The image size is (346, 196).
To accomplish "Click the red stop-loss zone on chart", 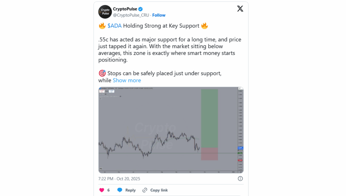I will (x=209, y=154).
